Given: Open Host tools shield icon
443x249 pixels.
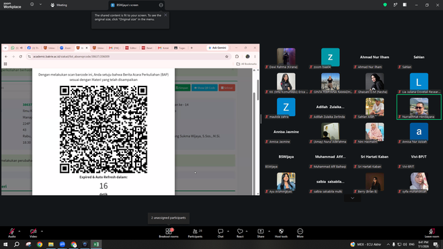Looking at the screenshot, I should coord(281,231).
